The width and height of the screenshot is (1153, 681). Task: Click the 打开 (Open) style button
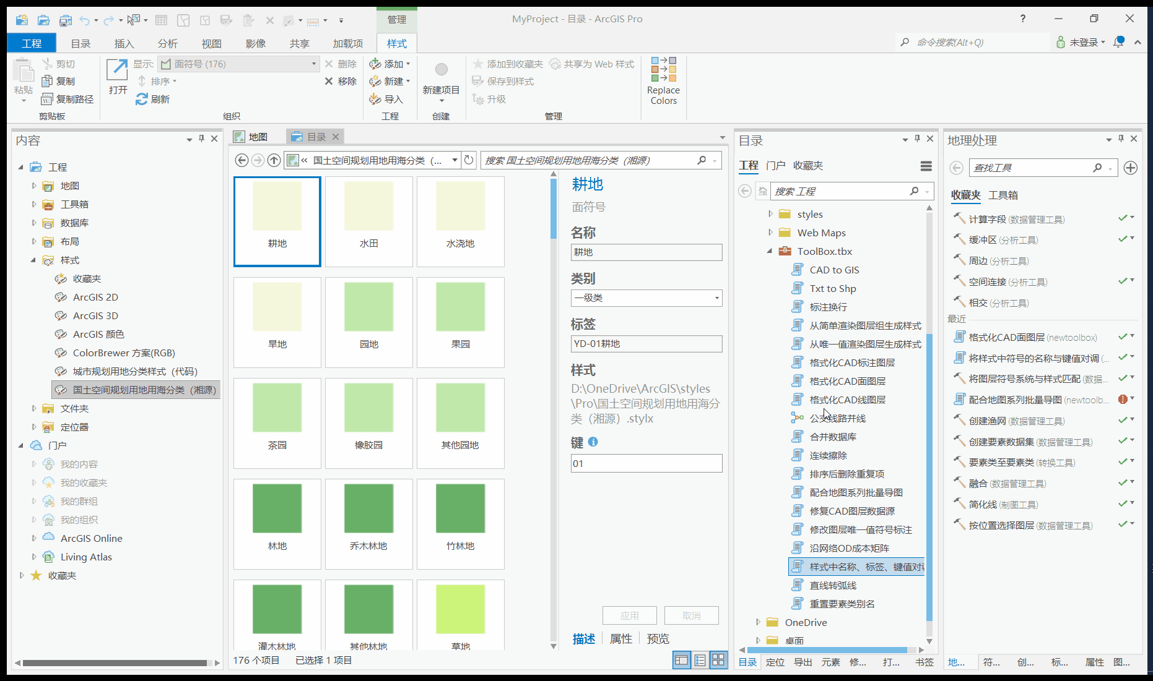[117, 77]
